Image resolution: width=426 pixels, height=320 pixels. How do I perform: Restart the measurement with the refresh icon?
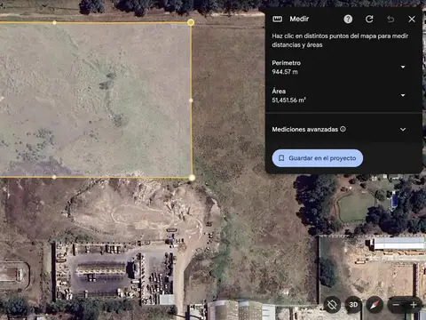(369, 19)
